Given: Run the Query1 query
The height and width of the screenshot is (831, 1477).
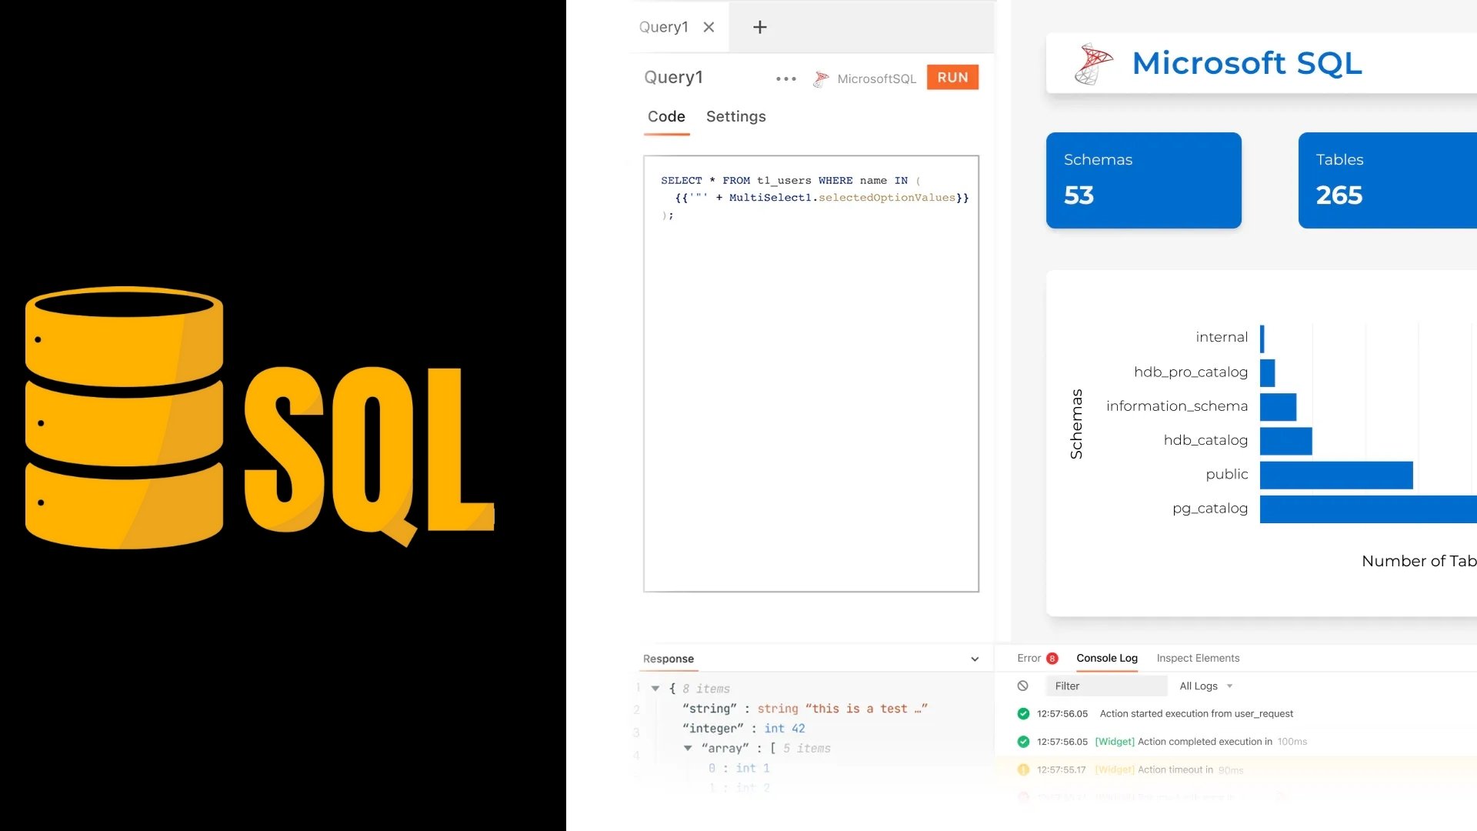Looking at the screenshot, I should (952, 77).
